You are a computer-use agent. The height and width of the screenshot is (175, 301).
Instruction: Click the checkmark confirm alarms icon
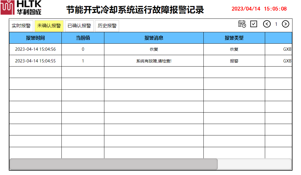tap(254, 24)
